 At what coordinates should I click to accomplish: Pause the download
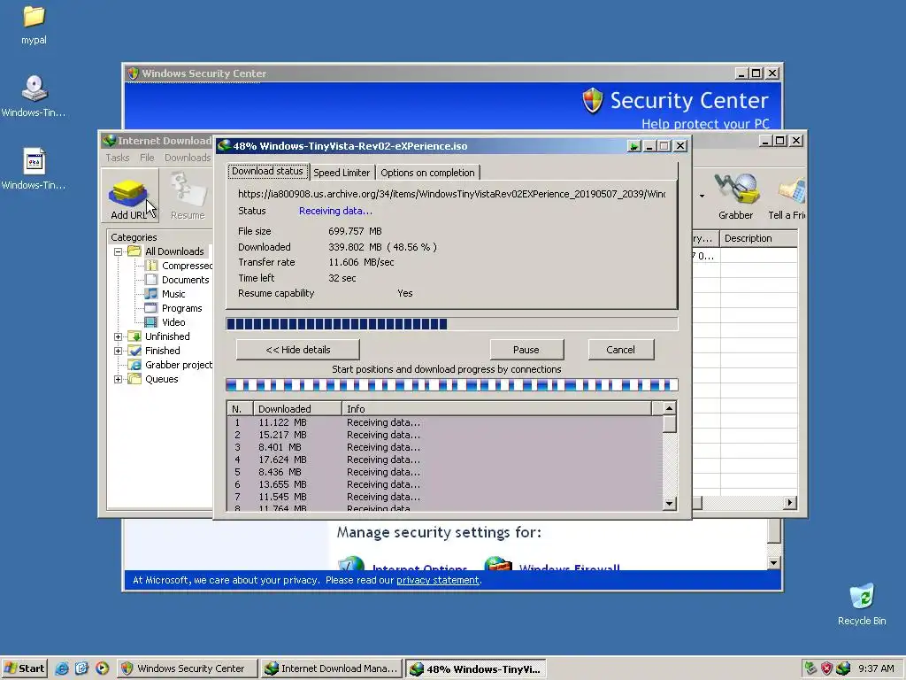(x=526, y=350)
